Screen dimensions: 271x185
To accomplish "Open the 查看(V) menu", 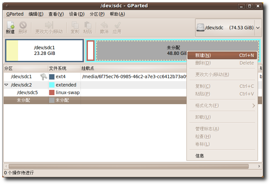I will (x=56, y=14).
